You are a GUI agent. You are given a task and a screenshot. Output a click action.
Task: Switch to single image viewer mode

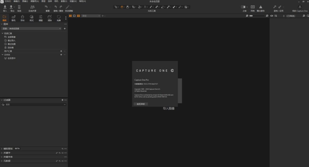(x=74, y=16)
